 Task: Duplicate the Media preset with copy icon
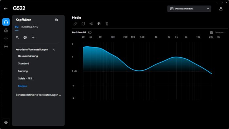pos(99,24)
